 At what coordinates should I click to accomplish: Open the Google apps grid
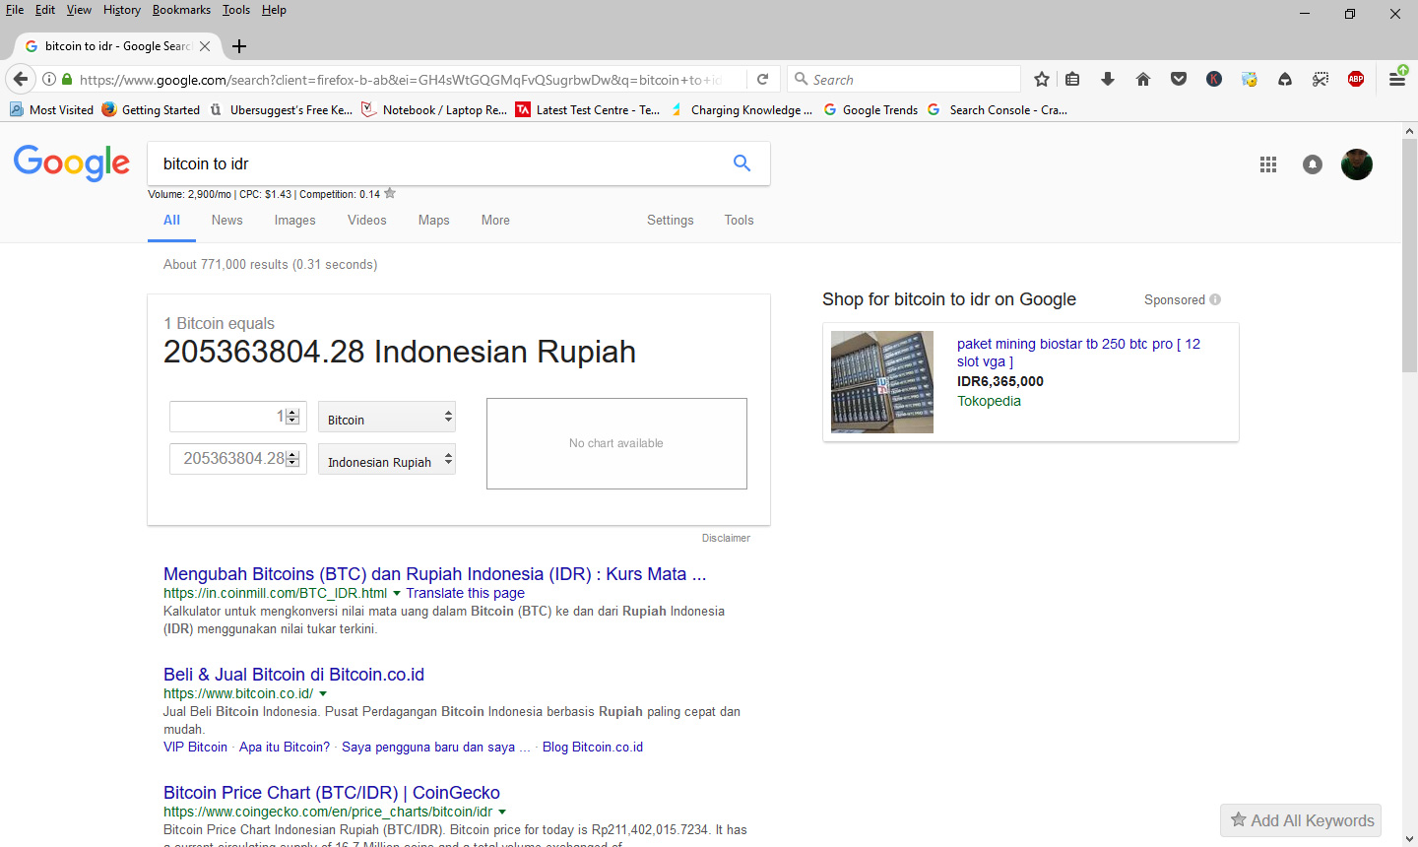1268,164
